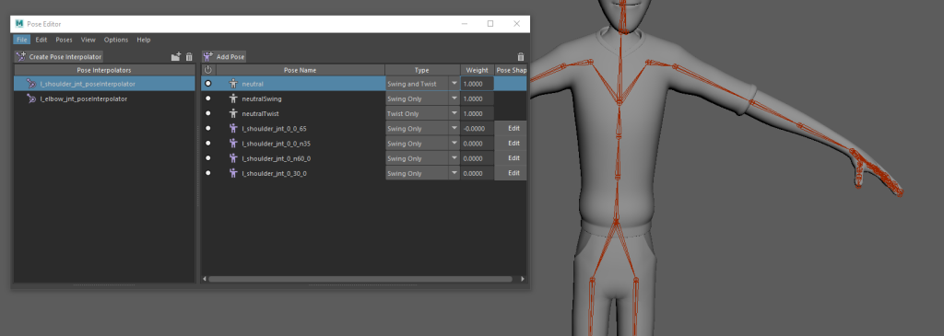Screen dimensions: 944x336
Task: Toggle enable dot for l_shoulder_jnt_0_0_65
Action: (208, 128)
